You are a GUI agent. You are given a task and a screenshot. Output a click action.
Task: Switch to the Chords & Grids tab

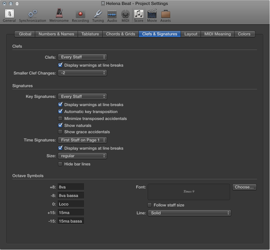[120, 34]
